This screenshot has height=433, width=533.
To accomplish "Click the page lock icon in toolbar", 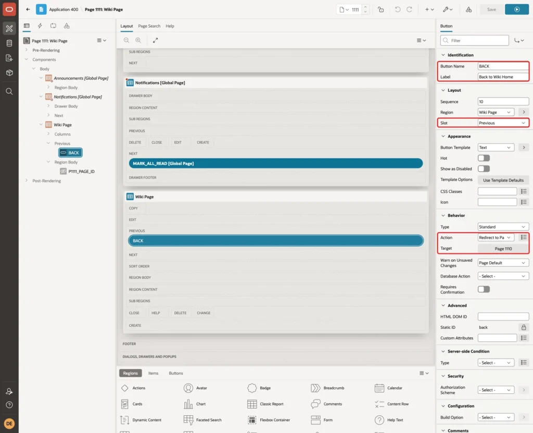I will [380, 9].
